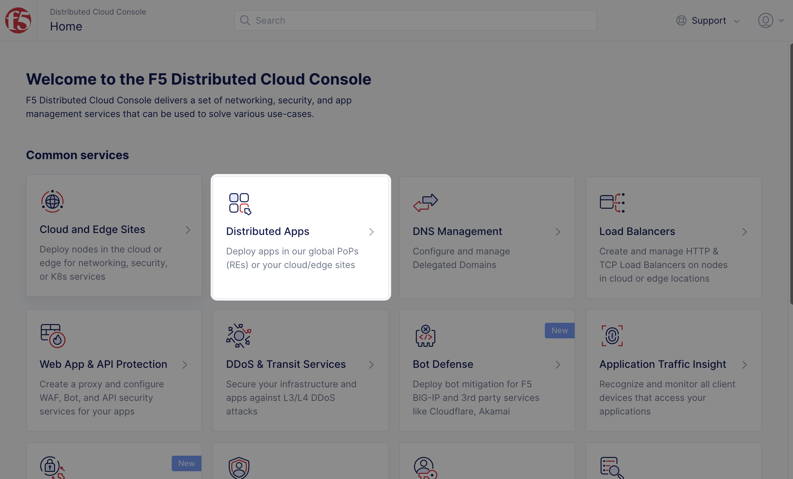Click the Cloud and Edge Sites globe icon

click(x=52, y=201)
